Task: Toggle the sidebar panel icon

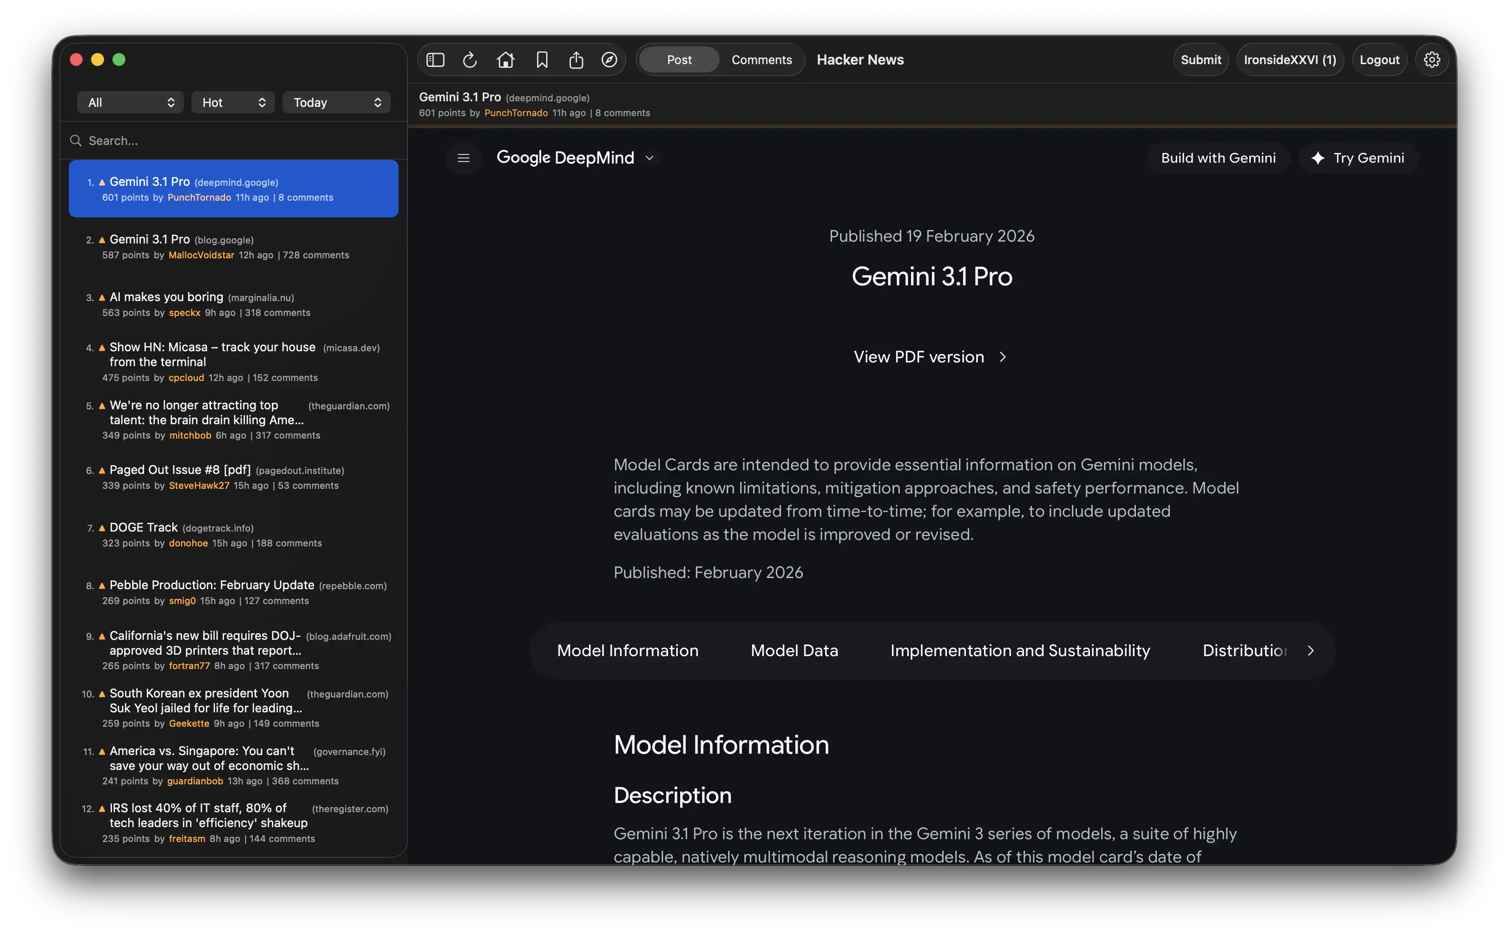Action: pyautogui.click(x=435, y=60)
